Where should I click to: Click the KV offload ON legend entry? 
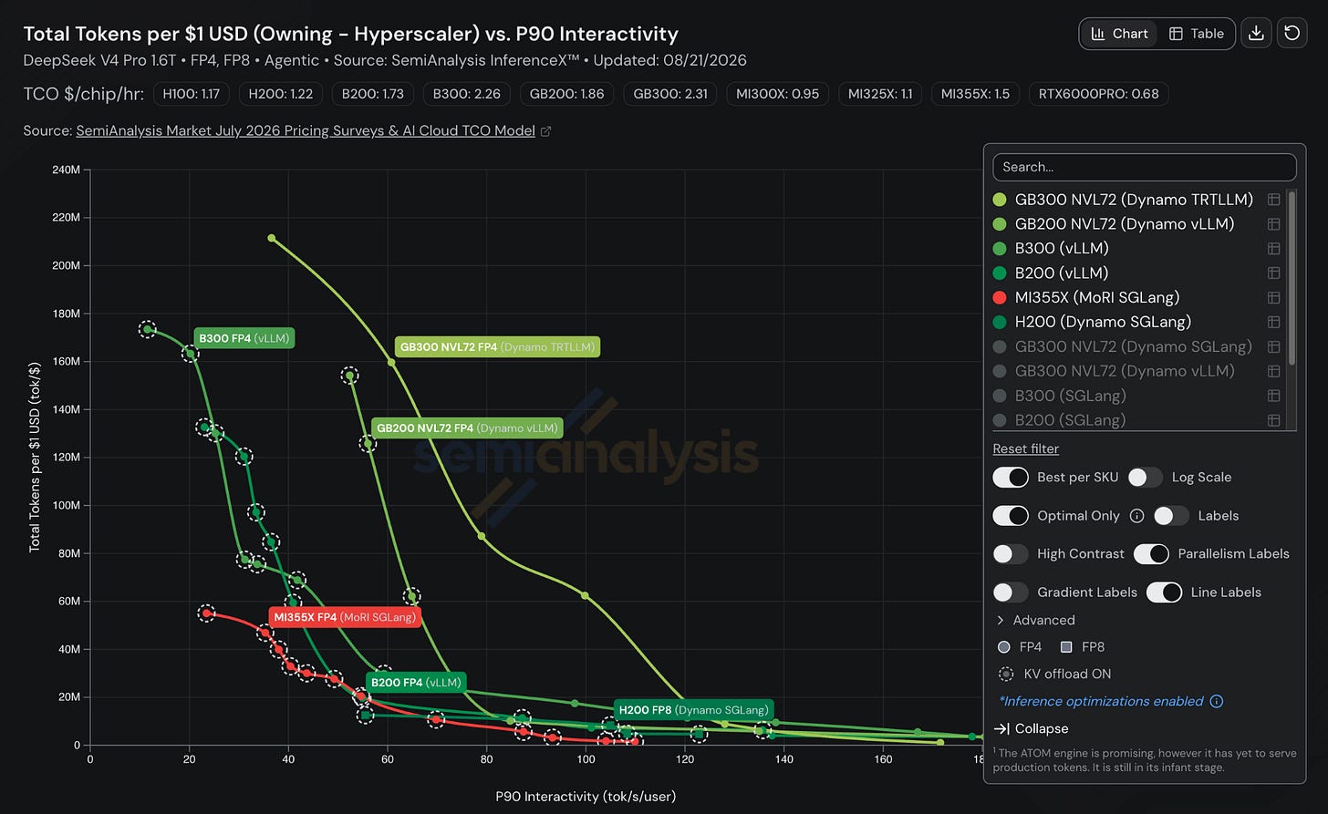[x=1054, y=675]
